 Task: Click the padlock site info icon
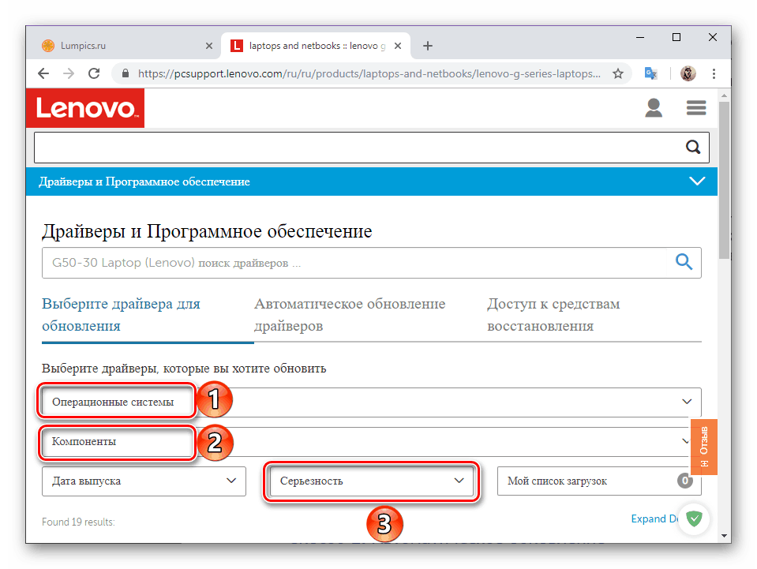point(126,73)
